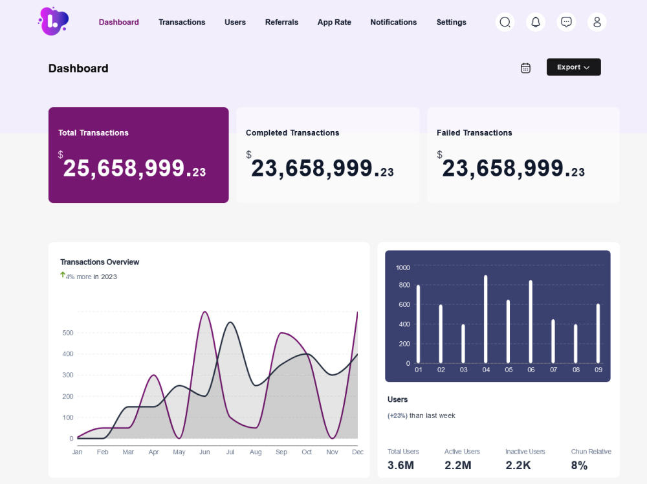The image size is (647, 484).
Task: Click the bar for 04 in users chart
Action: pos(486,319)
